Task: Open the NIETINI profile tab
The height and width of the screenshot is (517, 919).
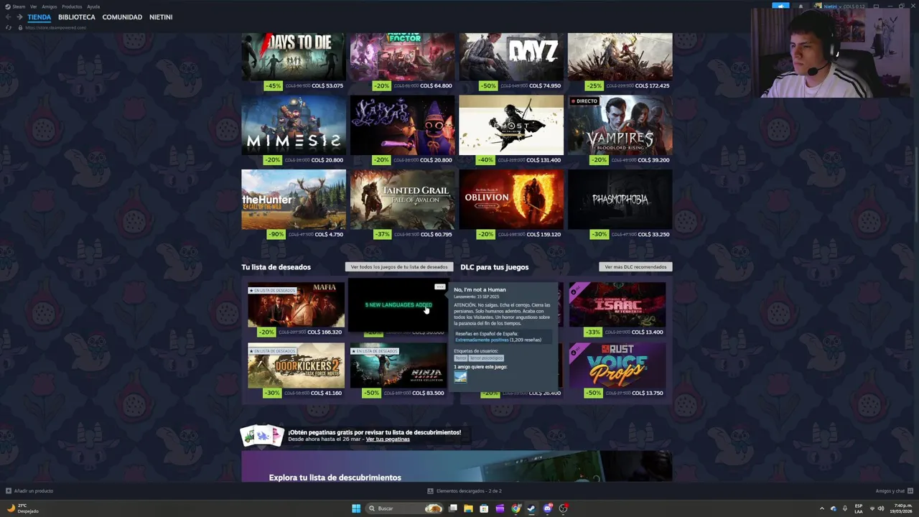Action: (x=161, y=17)
